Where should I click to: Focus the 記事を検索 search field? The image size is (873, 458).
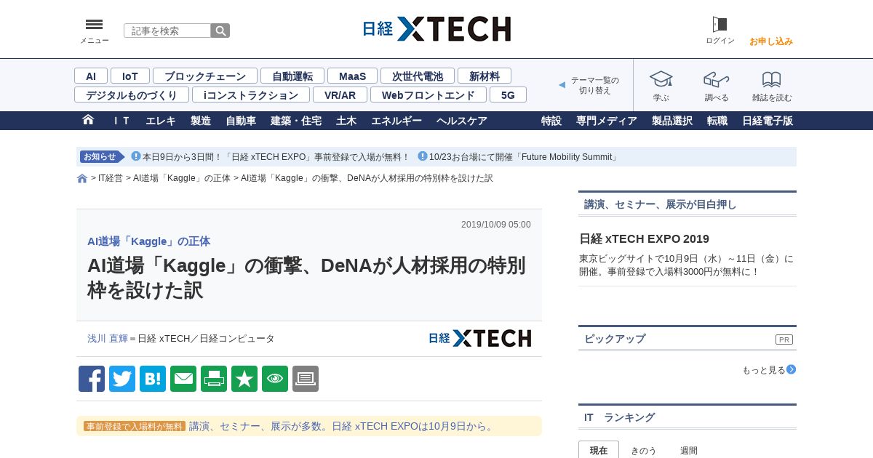(x=167, y=31)
